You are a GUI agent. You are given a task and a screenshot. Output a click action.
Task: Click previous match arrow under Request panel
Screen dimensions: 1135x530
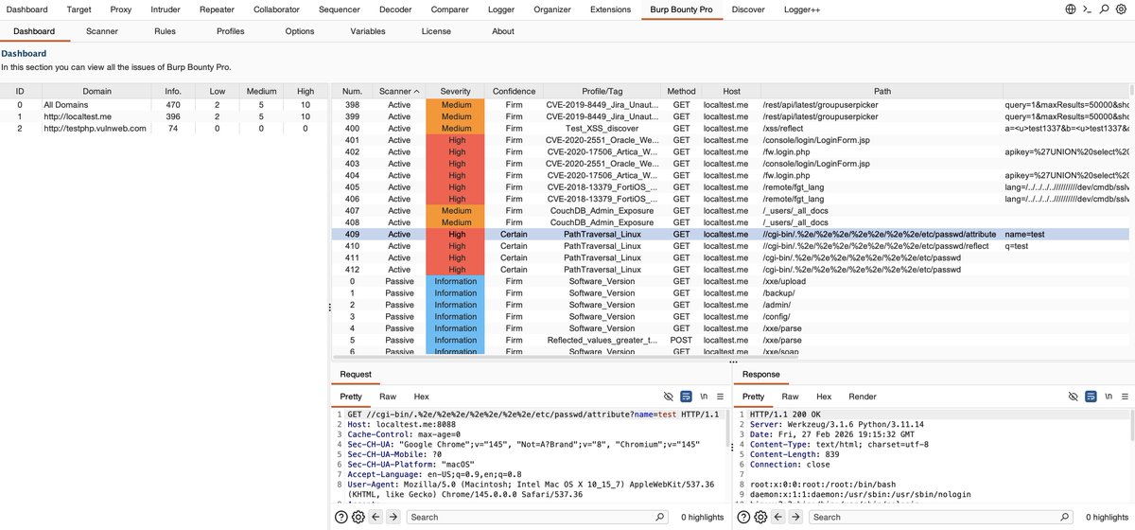376,517
